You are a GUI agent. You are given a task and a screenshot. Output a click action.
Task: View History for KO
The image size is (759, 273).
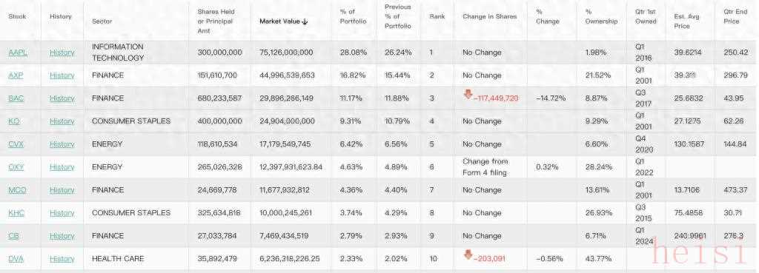pyautogui.click(x=62, y=121)
